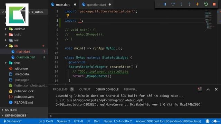Open the lightbulb quick fix on line 2

[68, 15]
